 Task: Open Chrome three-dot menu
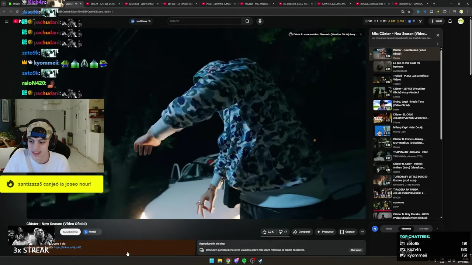tap(468, 11)
